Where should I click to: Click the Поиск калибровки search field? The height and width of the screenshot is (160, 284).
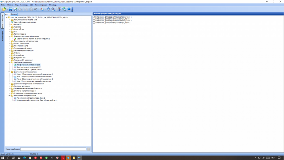(53, 149)
